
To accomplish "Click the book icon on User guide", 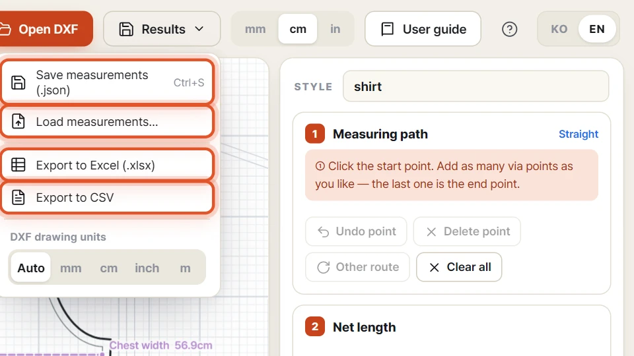I will [x=388, y=29].
